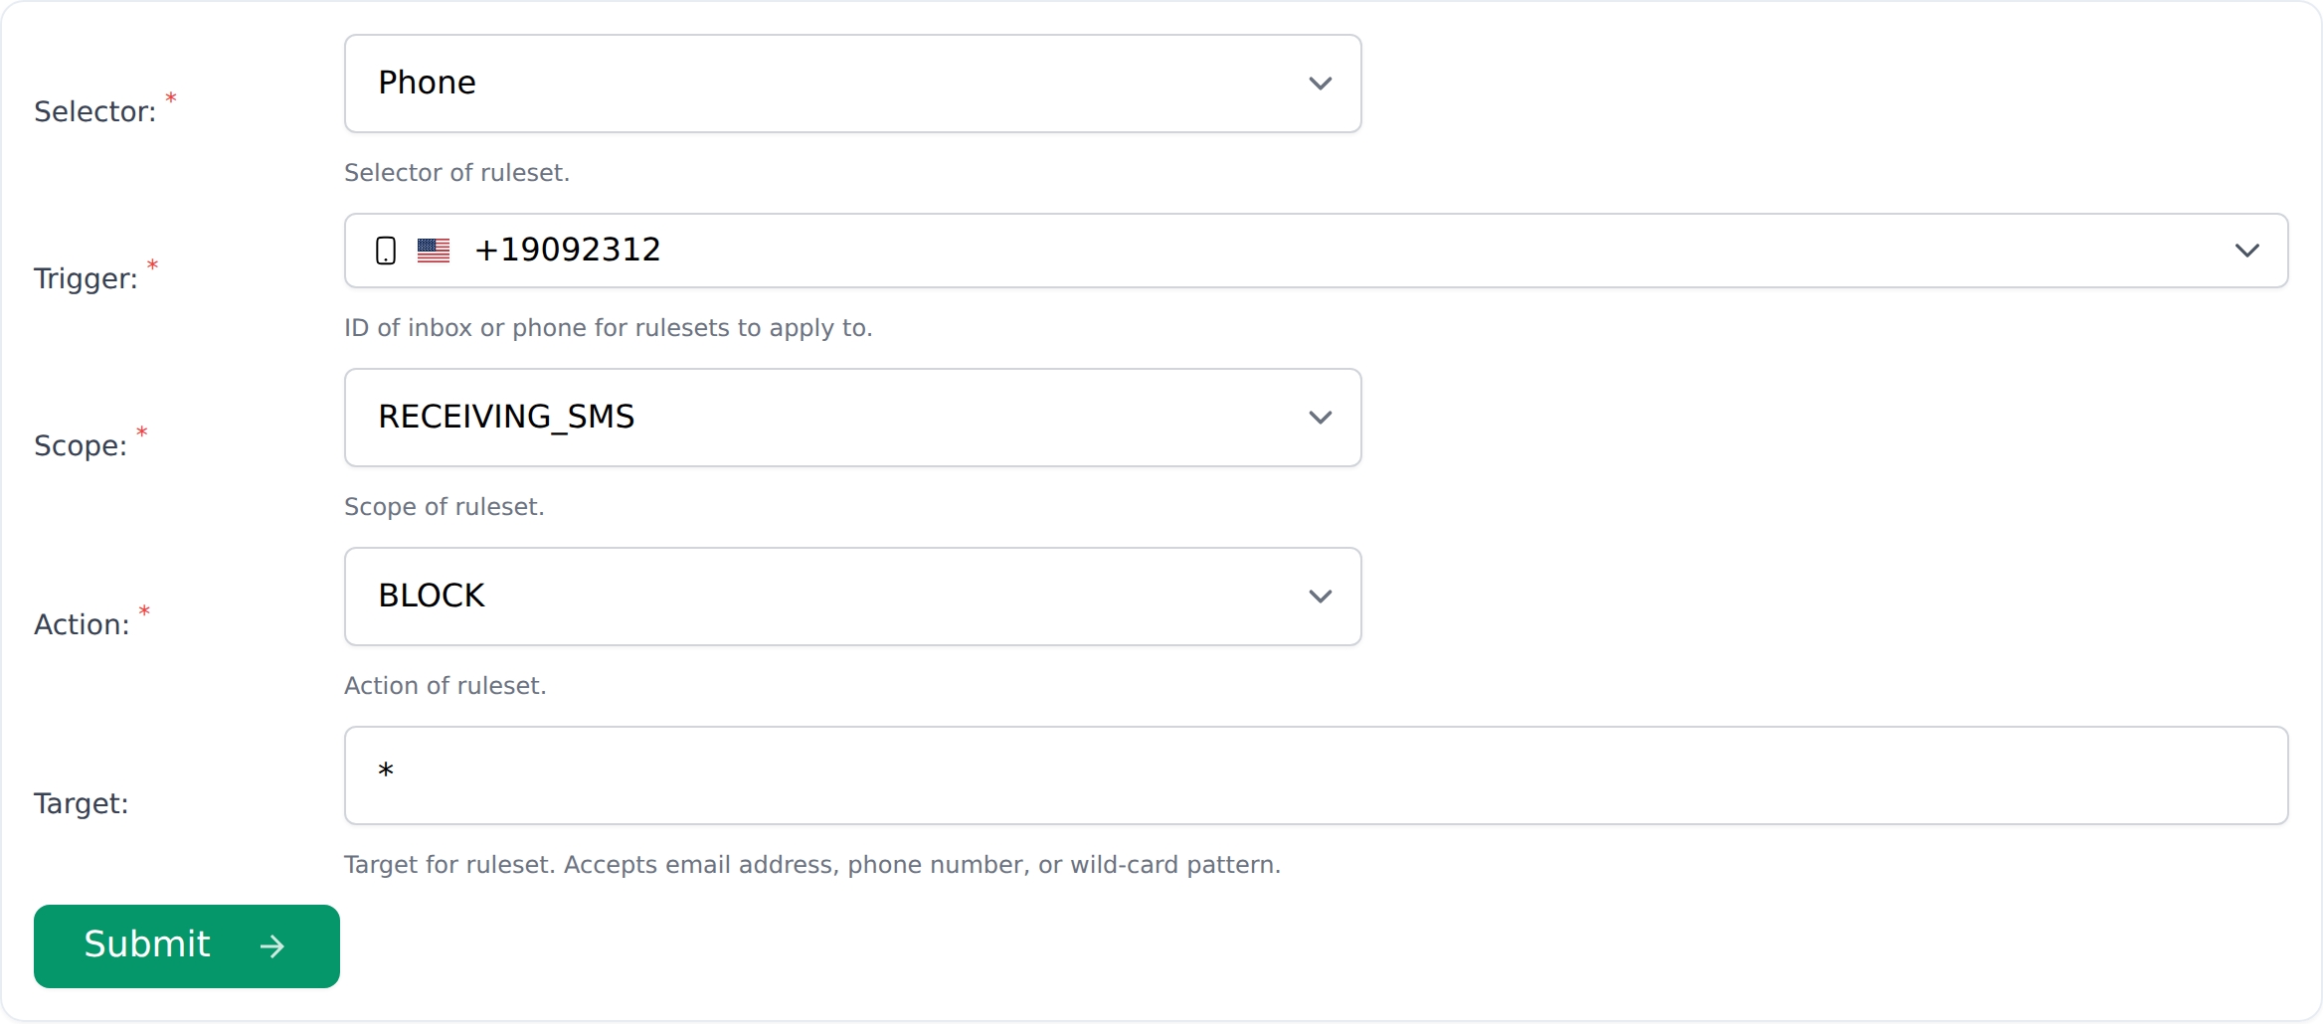The width and height of the screenshot is (2323, 1024).
Task: Click the US flag icon in Trigger
Action: [434, 251]
